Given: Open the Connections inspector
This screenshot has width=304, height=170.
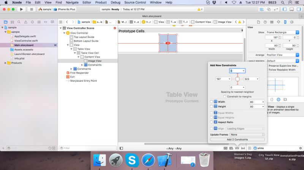Looking at the screenshot, I should [x=292, y=22].
